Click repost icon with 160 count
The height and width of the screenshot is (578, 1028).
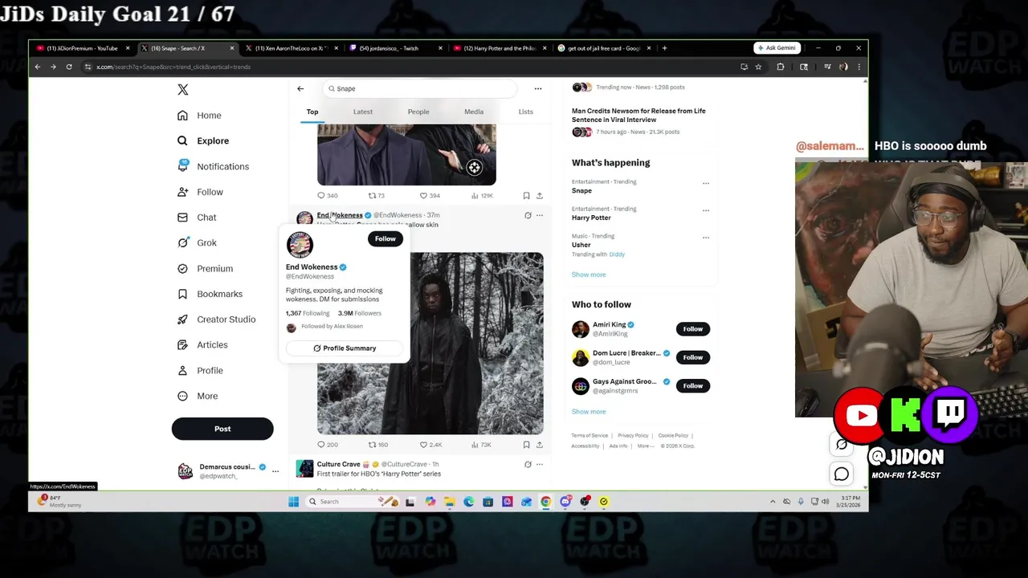(372, 444)
